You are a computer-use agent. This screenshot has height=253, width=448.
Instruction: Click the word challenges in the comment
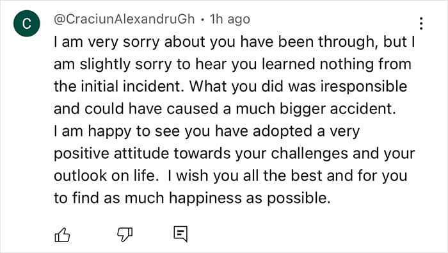pyautogui.click(x=309, y=154)
